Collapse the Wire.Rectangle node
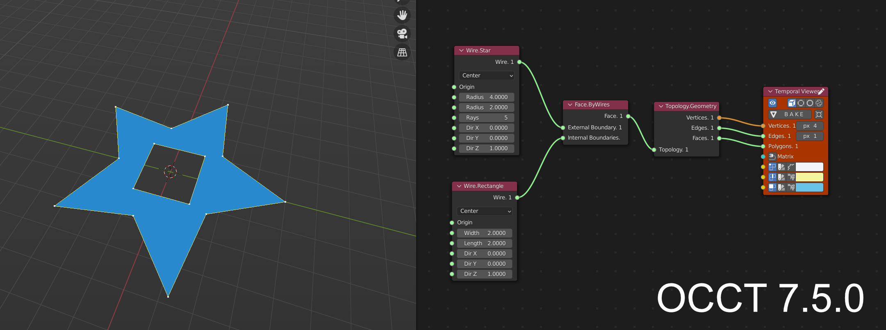The image size is (886, 330). (459, 186)
